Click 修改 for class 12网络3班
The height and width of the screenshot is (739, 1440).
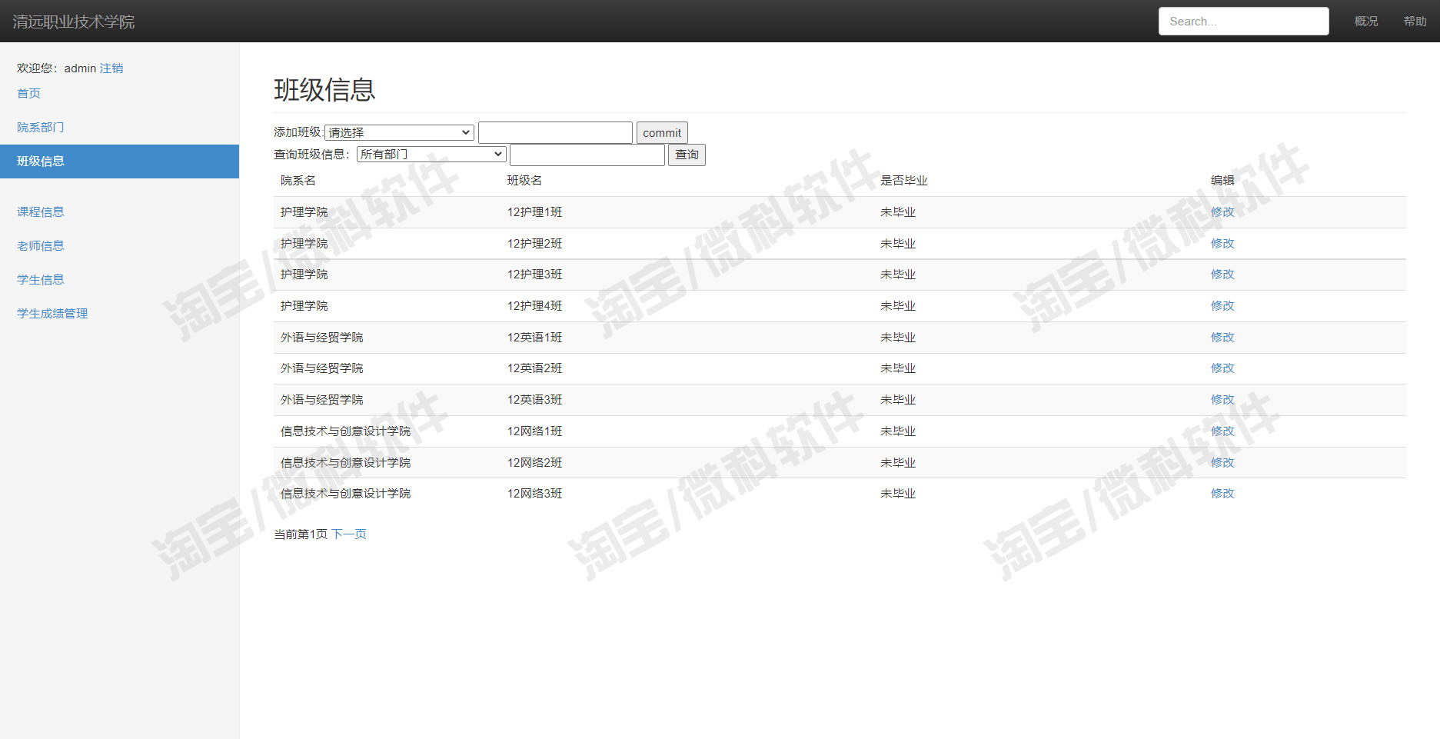[x=1222, y=494]
